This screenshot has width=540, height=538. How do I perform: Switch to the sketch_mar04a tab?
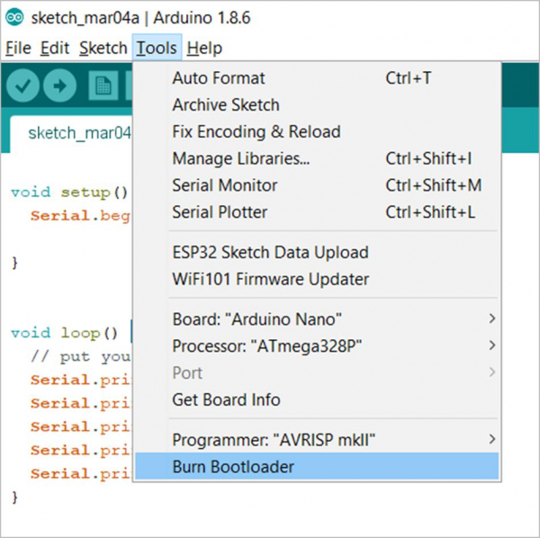[x=79, y=133]
